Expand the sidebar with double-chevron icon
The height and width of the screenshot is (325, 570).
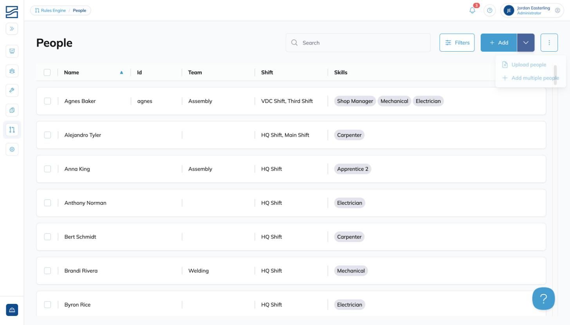12,29
